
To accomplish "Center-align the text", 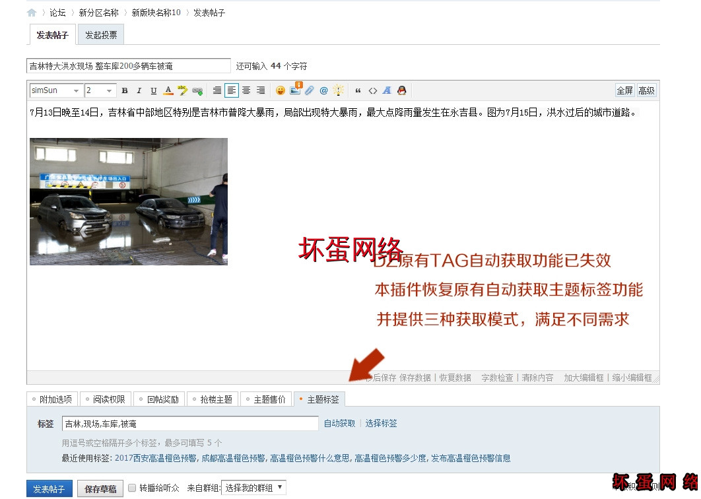I will click(246, 91).
